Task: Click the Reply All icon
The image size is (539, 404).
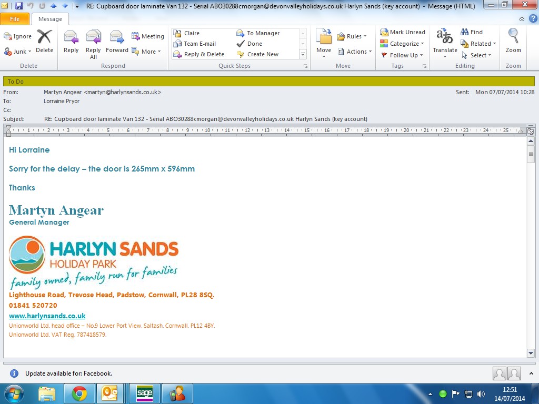Action: [x=93, y=42]
